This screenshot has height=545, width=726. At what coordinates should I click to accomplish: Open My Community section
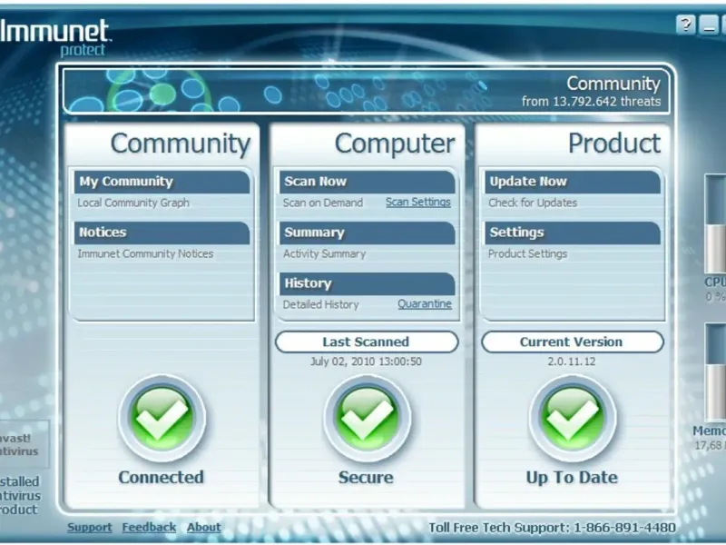pyautogui.click(x=162, y=182)
